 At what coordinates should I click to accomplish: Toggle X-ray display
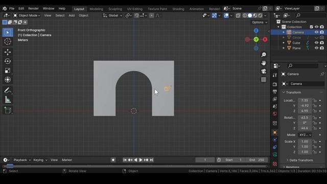[238, 15]
